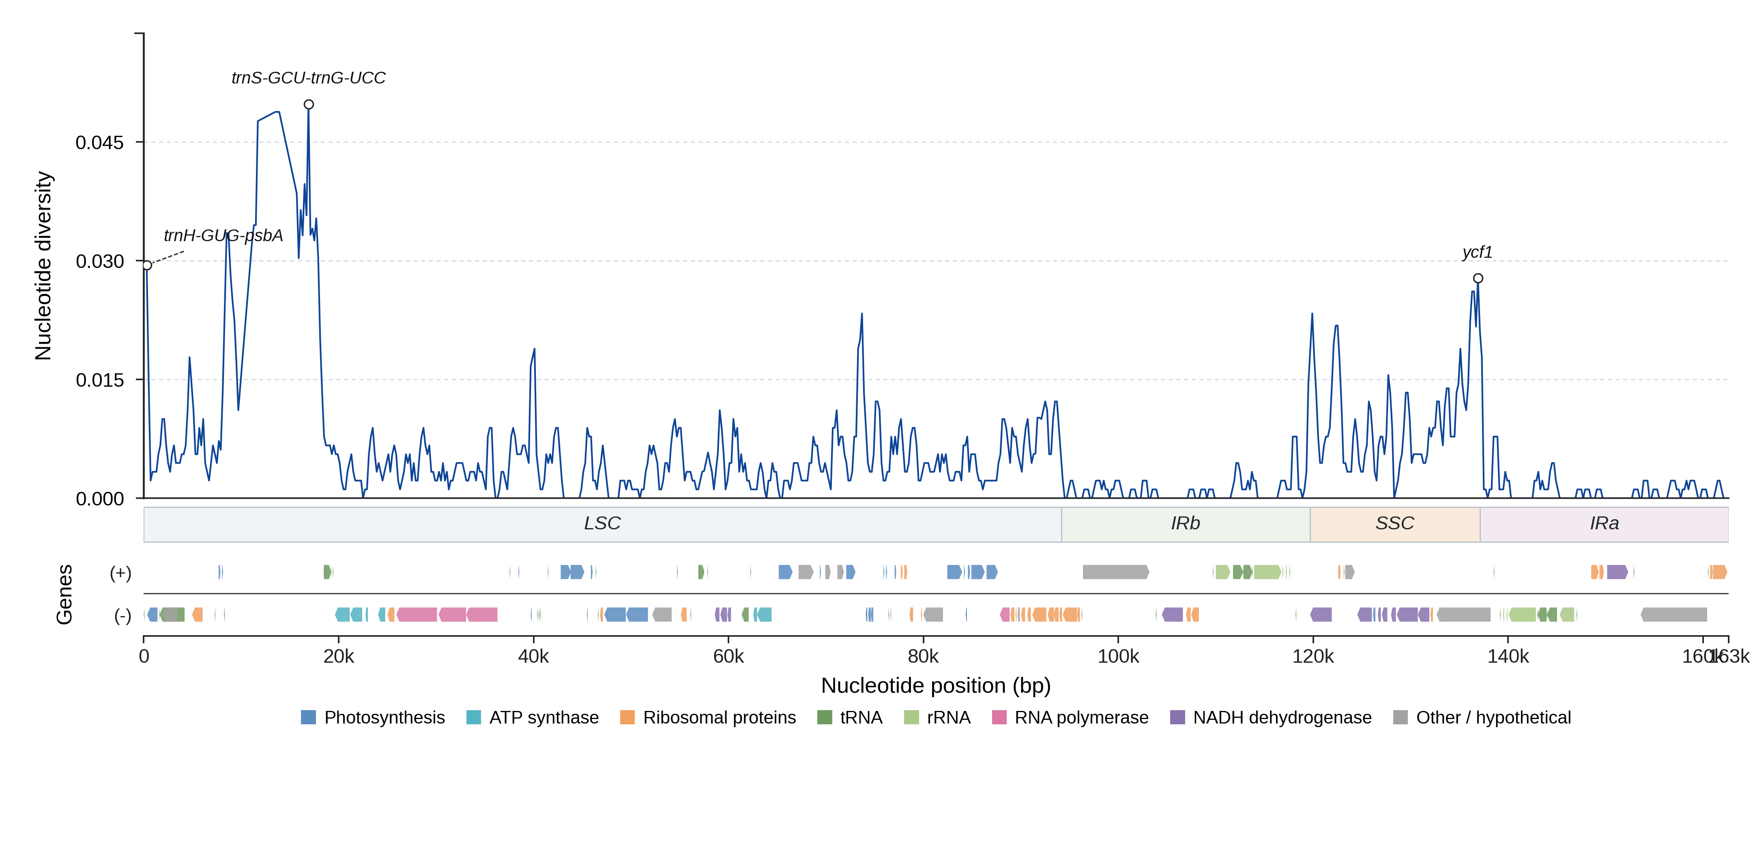1753x852 pixels.
Task: Click the trnH-GUG-psbA marker circle
Action: (147, 265)
